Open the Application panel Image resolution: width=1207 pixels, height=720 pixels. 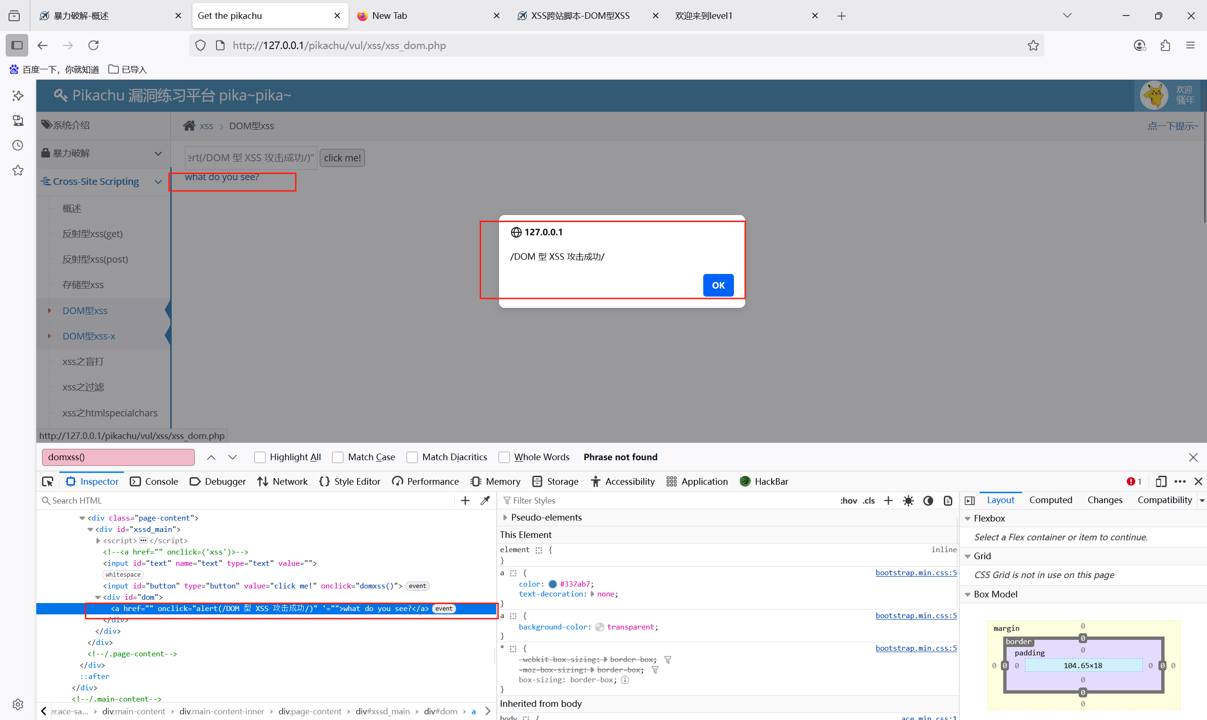point(697,481)
